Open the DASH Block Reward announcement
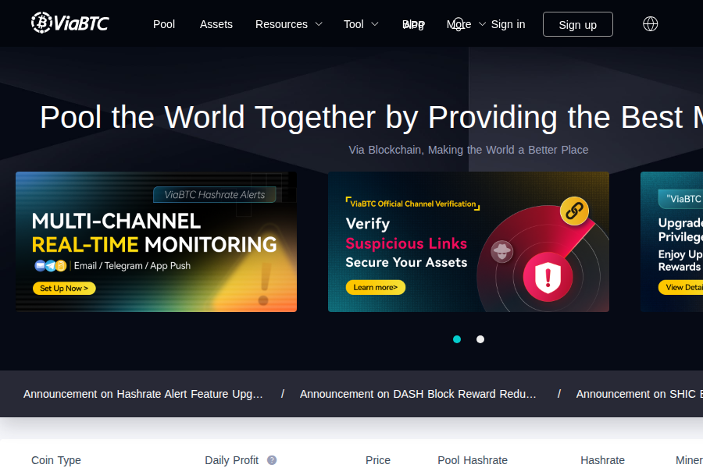 click(418, 394)
